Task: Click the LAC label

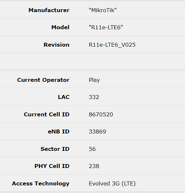Action: [x=64, y=97]
